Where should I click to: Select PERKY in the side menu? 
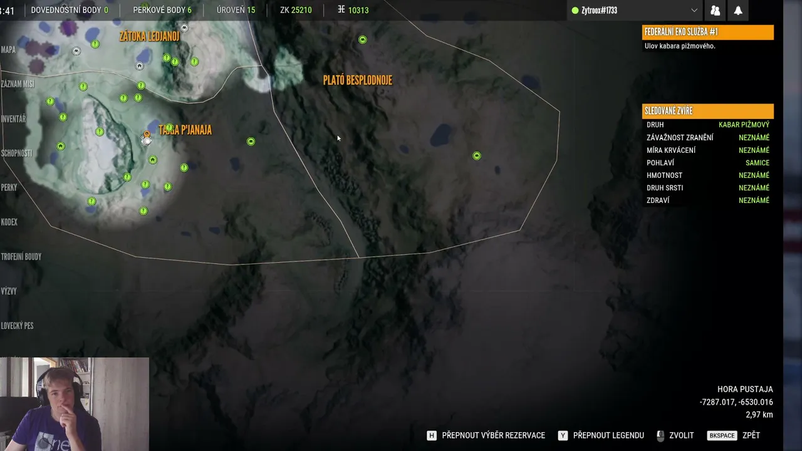click(x=9, y=187)
